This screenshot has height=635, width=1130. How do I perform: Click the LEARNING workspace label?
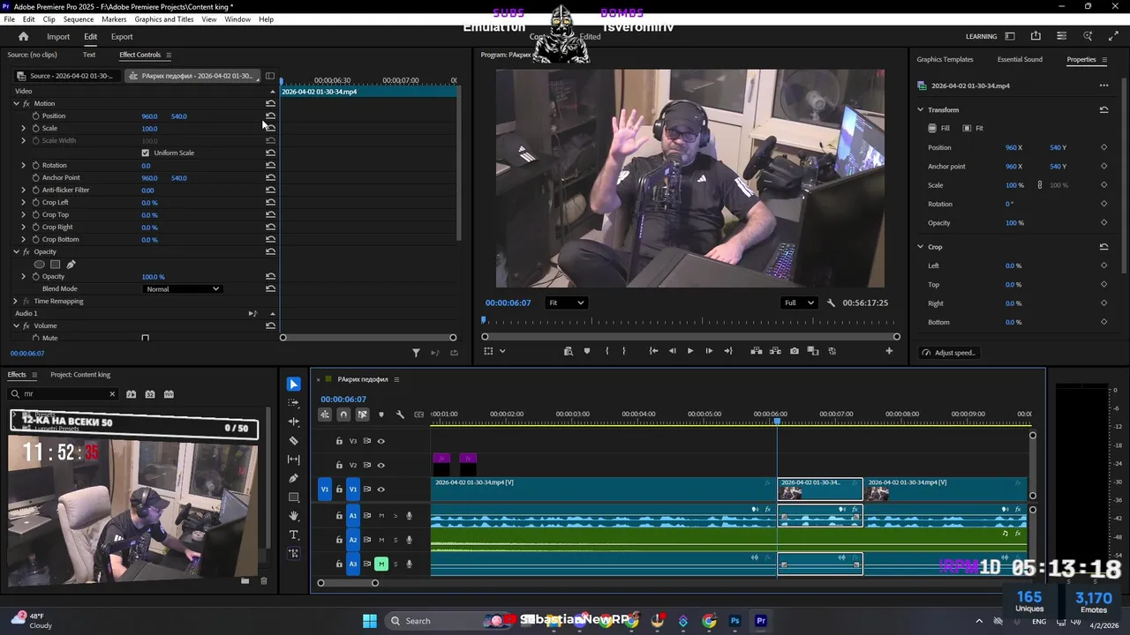[x=981, y=37]
